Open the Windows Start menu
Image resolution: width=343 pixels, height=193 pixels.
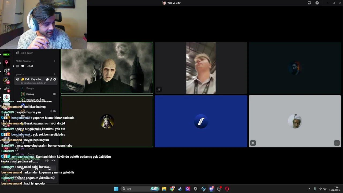[x=116, y=189]
